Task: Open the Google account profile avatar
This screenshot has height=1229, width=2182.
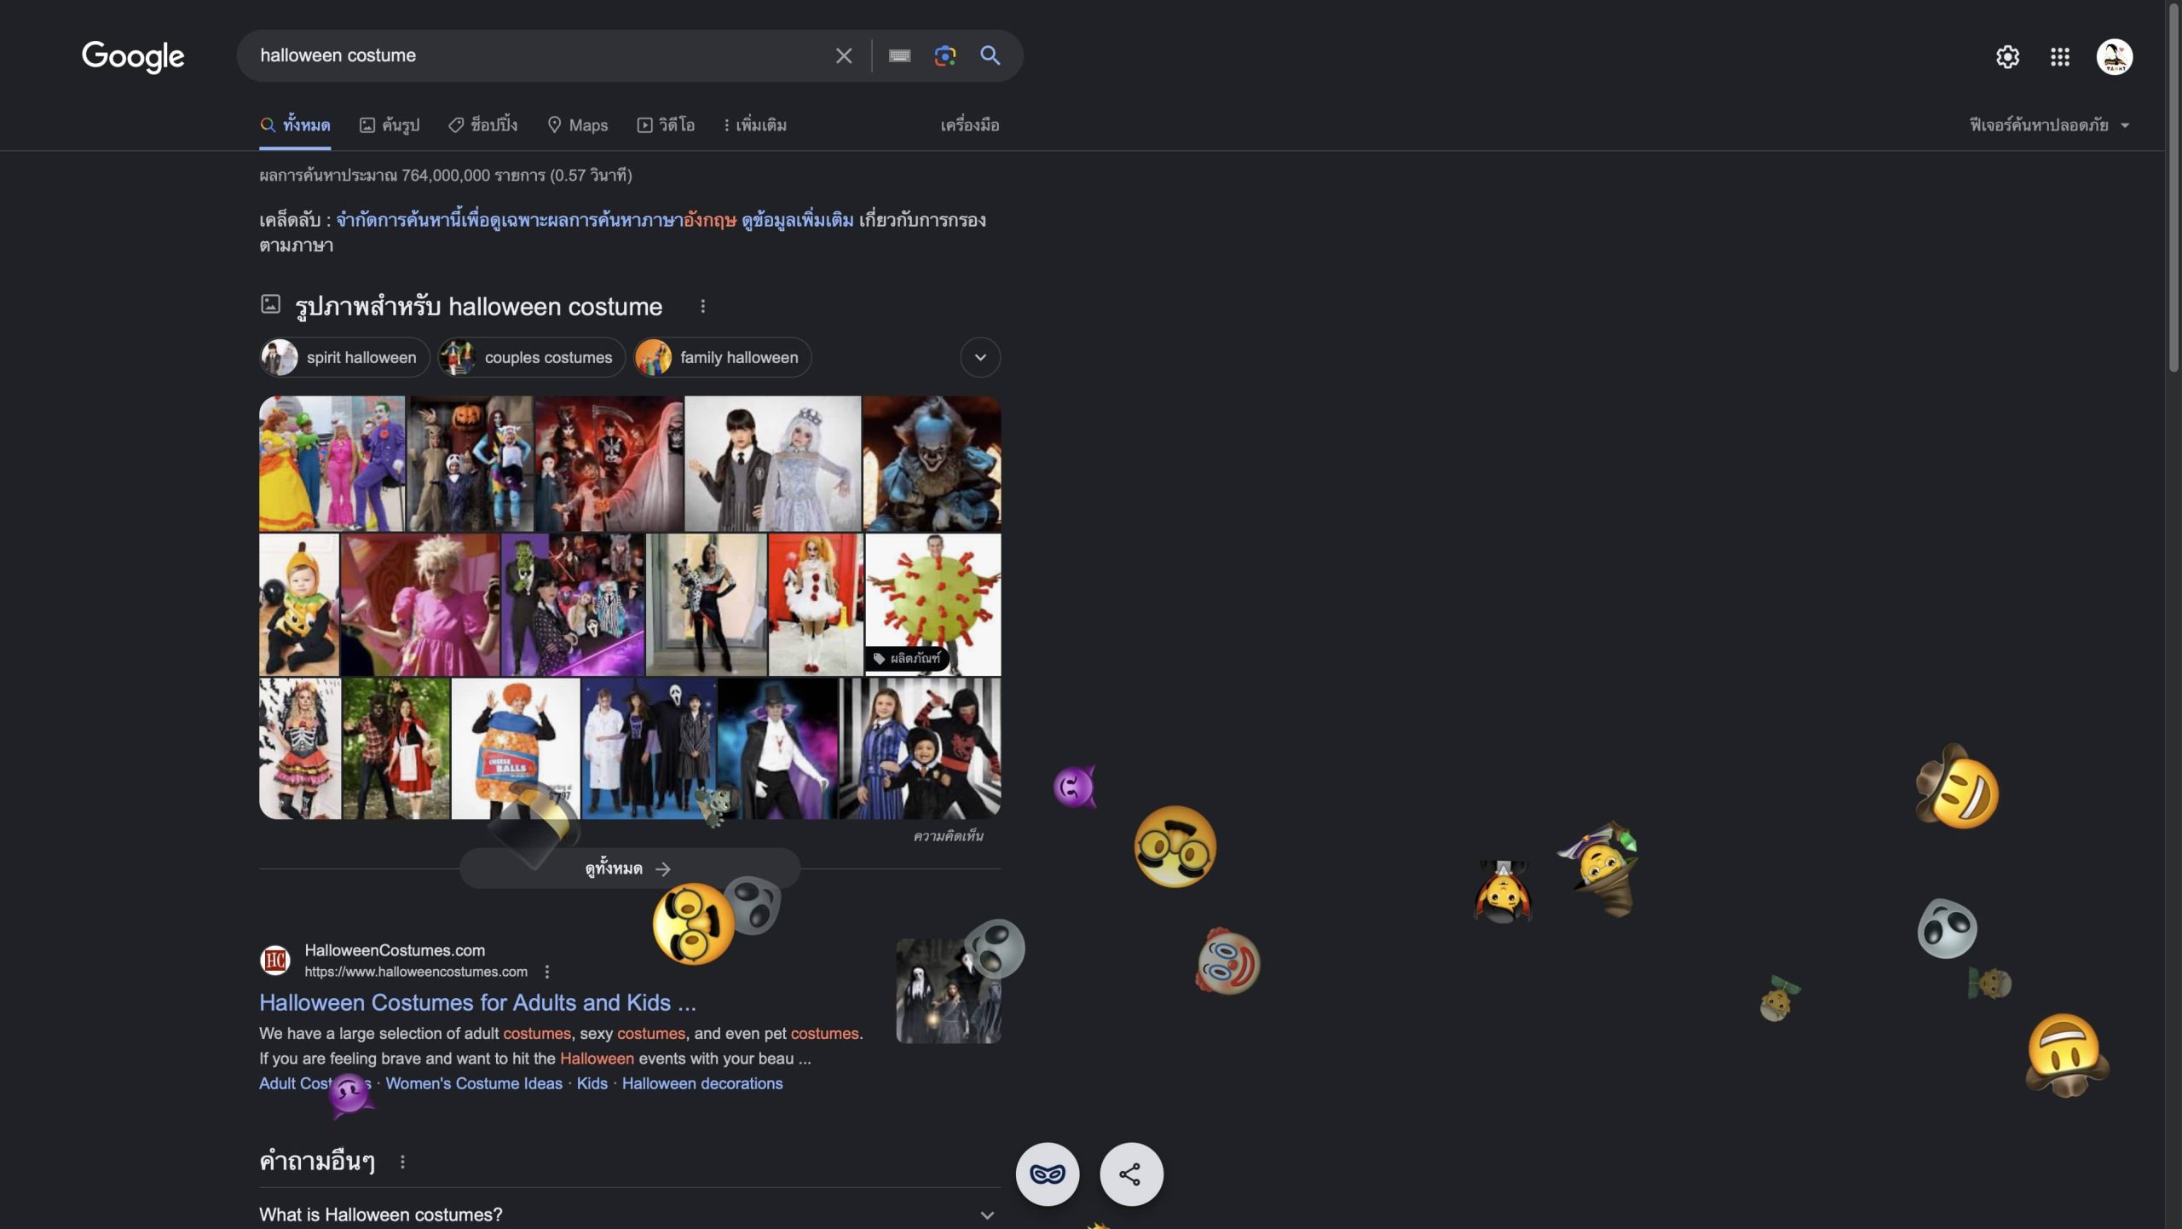Action: [x=2114, y=57]
